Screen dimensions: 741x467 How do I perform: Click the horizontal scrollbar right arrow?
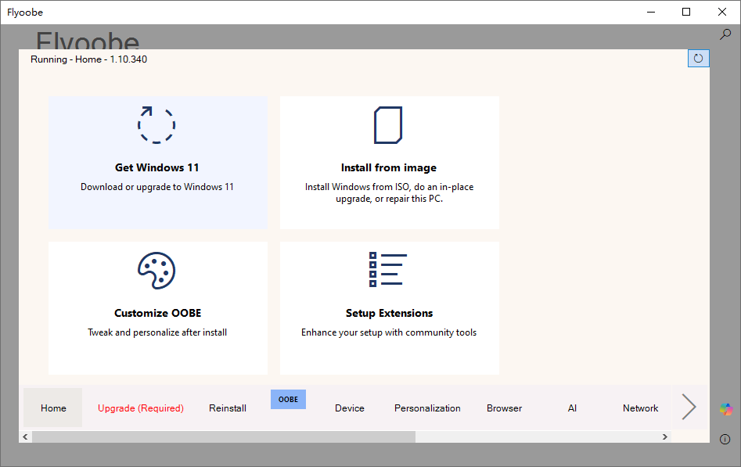point(665,436)
